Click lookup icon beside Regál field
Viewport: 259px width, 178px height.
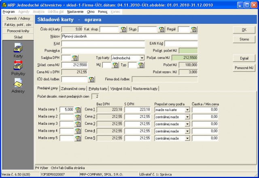[194, 29]
